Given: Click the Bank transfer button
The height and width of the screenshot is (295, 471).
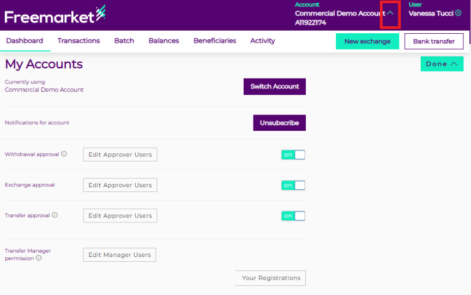Looking at the screenshot, I should click(433, 41).
